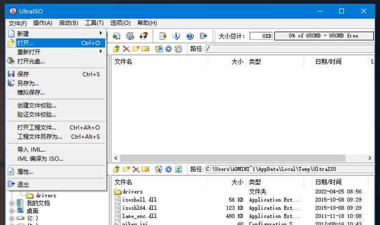Click the green up-arrow icon in local pane toolbar
Viewport: 380px width, 225px height.
pos(117,169)
